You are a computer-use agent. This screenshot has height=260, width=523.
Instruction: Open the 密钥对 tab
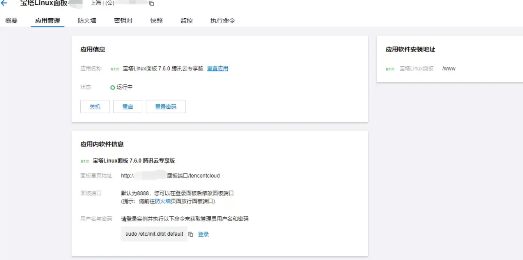point(123,20)
